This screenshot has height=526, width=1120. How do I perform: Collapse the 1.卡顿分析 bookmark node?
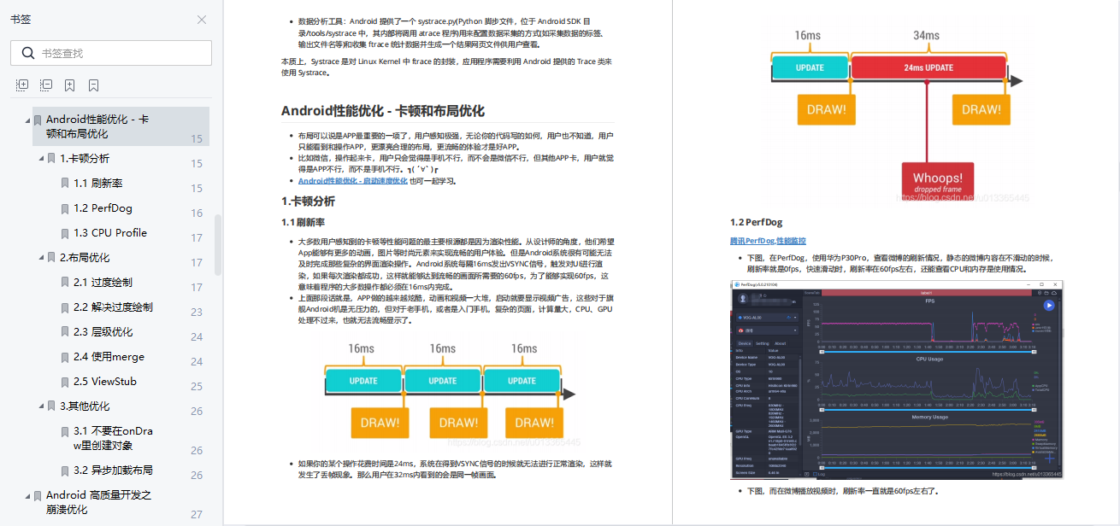pyautogui.click(x=41, y=159)
